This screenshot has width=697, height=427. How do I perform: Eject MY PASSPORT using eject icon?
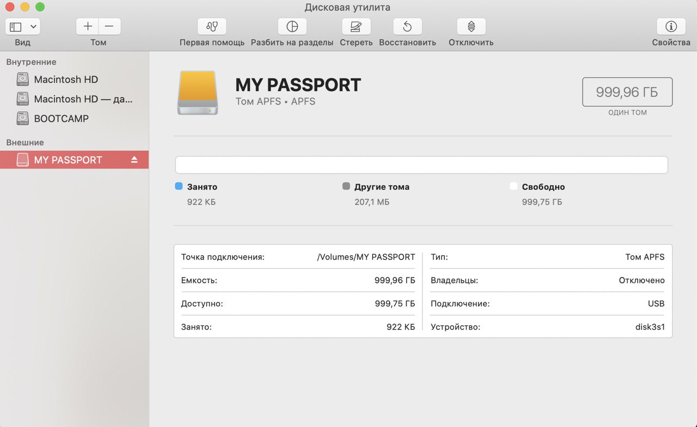(x=134, y=160)
